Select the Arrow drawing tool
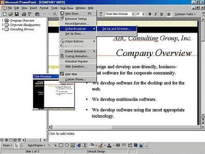Screen dimensions: 205x154 tap(55, 145)
